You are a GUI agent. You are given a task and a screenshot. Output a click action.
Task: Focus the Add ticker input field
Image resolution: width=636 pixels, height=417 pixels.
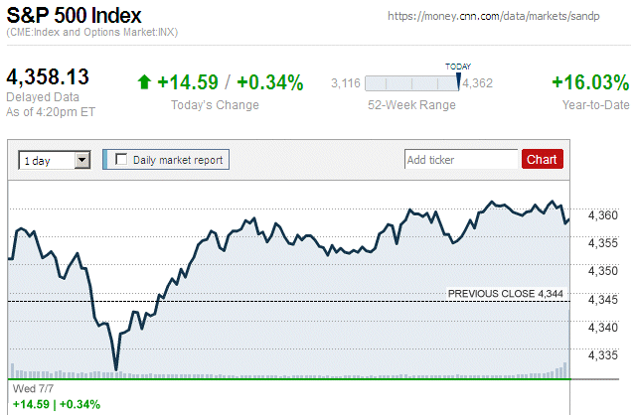(461, 159)
